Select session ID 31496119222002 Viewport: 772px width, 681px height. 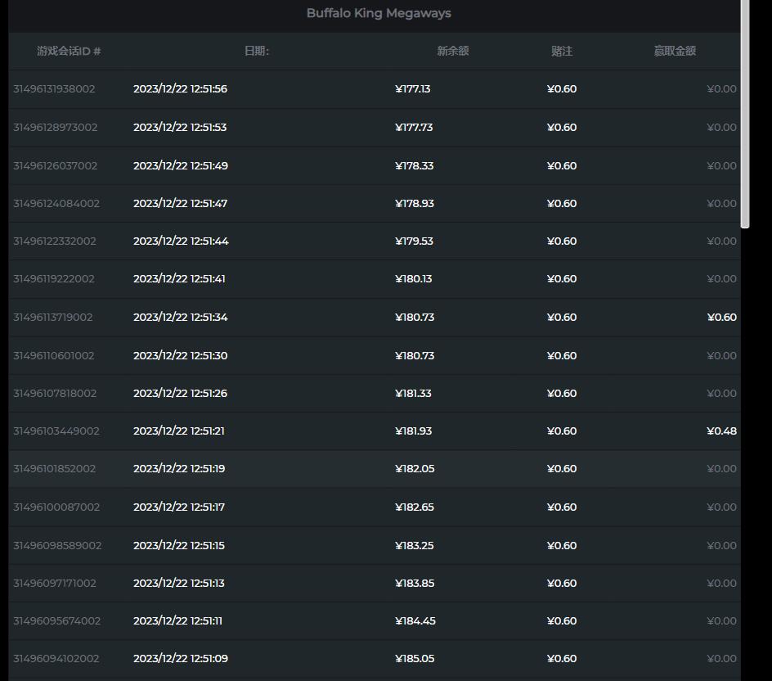54,279
